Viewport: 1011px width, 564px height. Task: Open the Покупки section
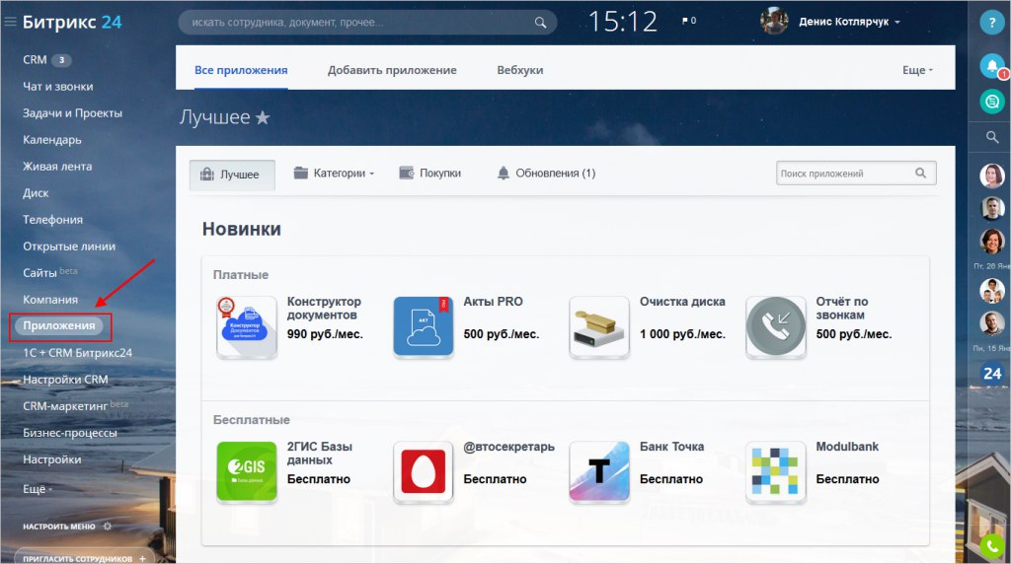click(x=430, y=174)
